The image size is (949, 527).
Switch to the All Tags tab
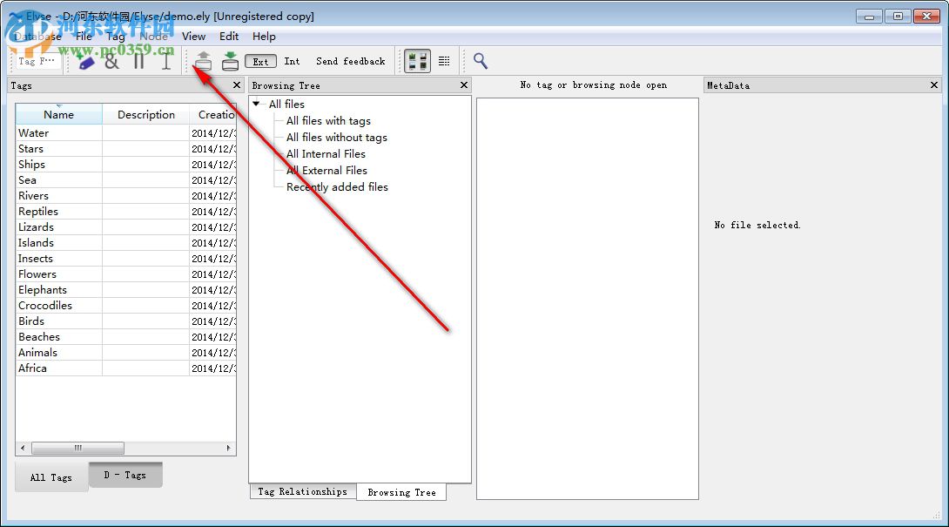[x=51, y=477]
